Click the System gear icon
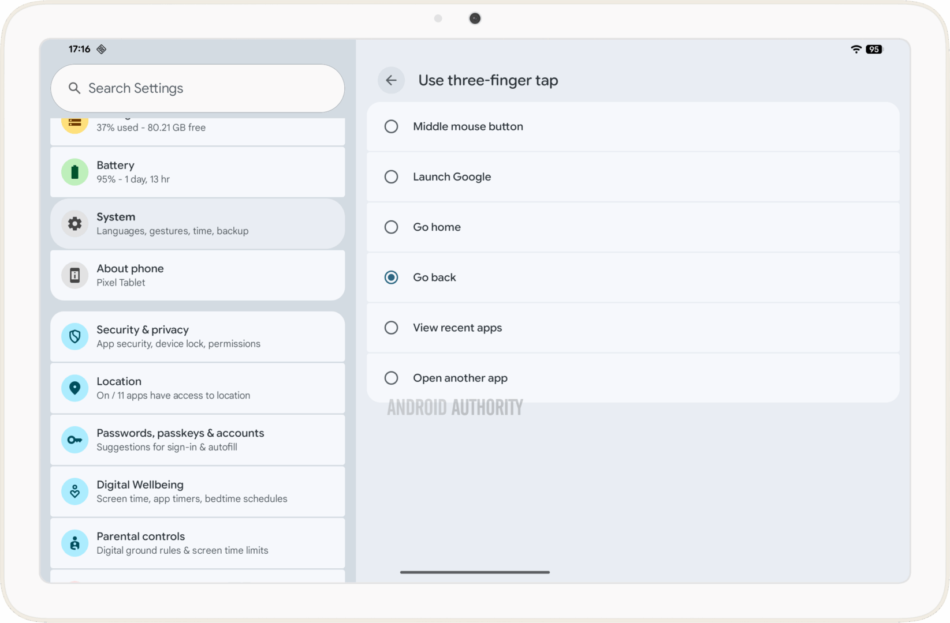Viewport: 950px width, 623px height. point(74,223)
